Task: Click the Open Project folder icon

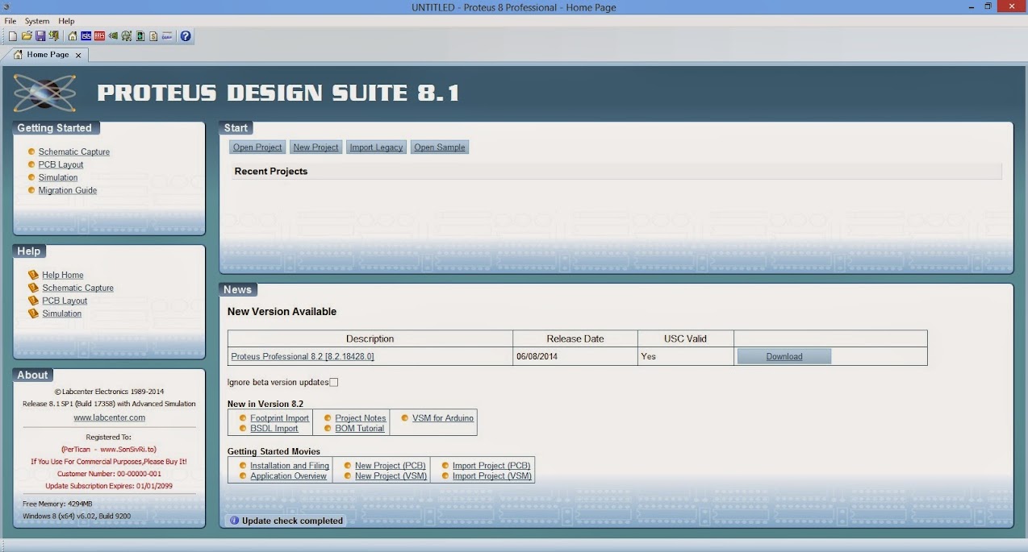Action: (27, 36)
